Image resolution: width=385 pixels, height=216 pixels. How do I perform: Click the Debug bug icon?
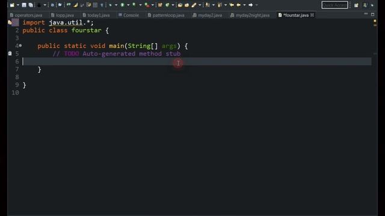coord(110,5)
